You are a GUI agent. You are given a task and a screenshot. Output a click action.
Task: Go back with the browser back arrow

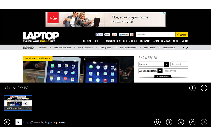point(7,122)
